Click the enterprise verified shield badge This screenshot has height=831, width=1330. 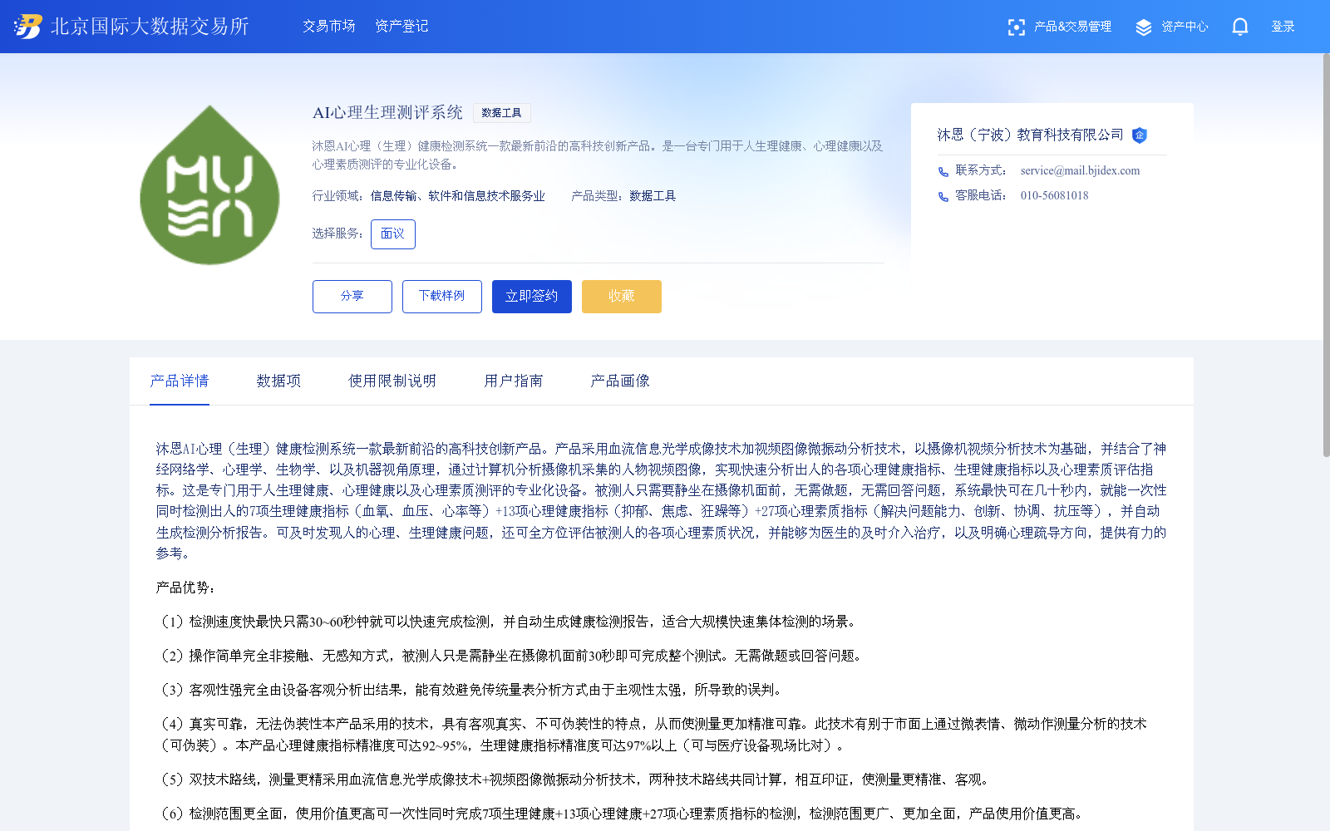click(x=1140, y=135)
